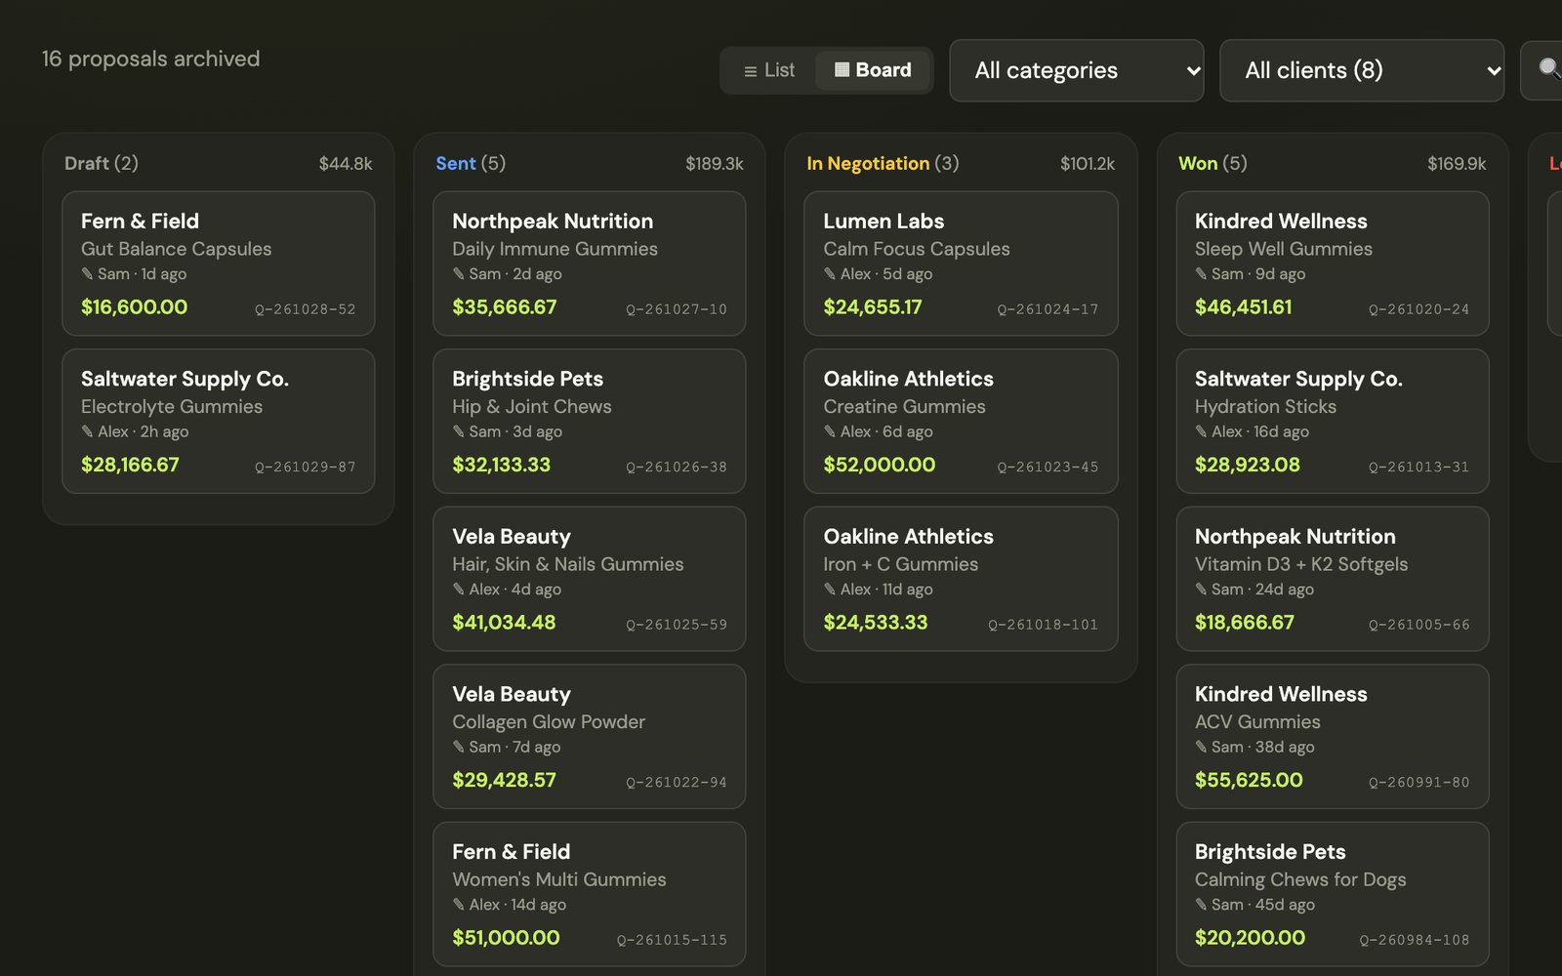Click quote ID Q-261018-101

(1044, 625)
